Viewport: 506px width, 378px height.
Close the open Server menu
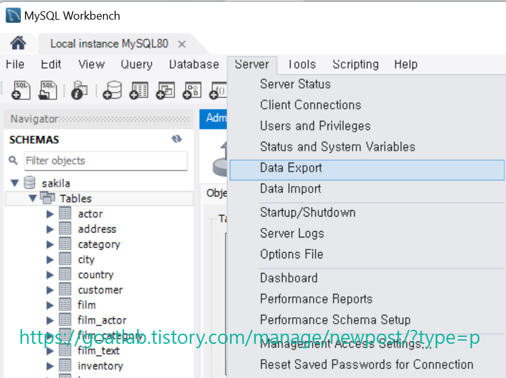tap(252, 64)
